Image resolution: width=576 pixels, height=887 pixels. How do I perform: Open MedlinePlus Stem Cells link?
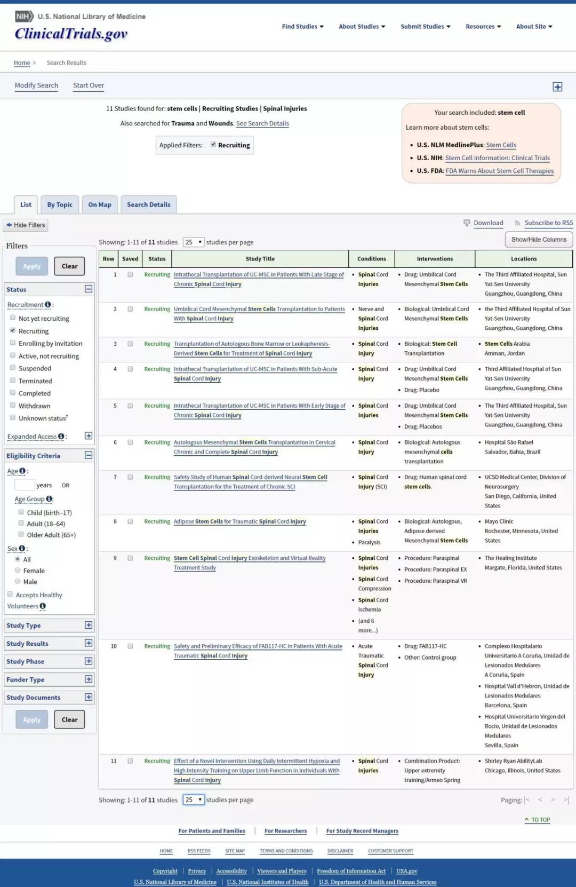(501, 145)
